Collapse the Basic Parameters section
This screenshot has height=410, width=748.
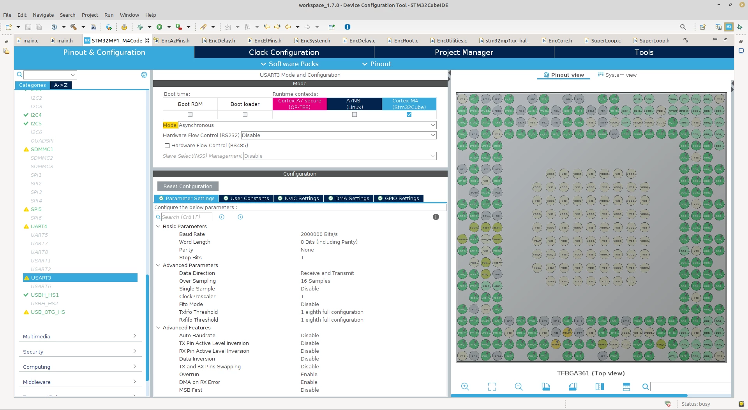click(158, 226)
